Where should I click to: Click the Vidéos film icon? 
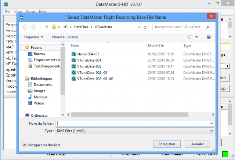[30, 103]
